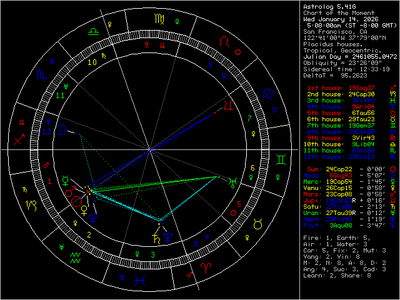Click the 'Tropical, Geocentric.' line

click(x=342, y=51)
